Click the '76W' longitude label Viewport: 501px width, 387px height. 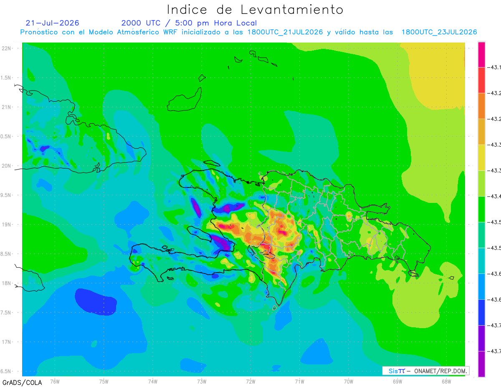(x=55, y=382)
